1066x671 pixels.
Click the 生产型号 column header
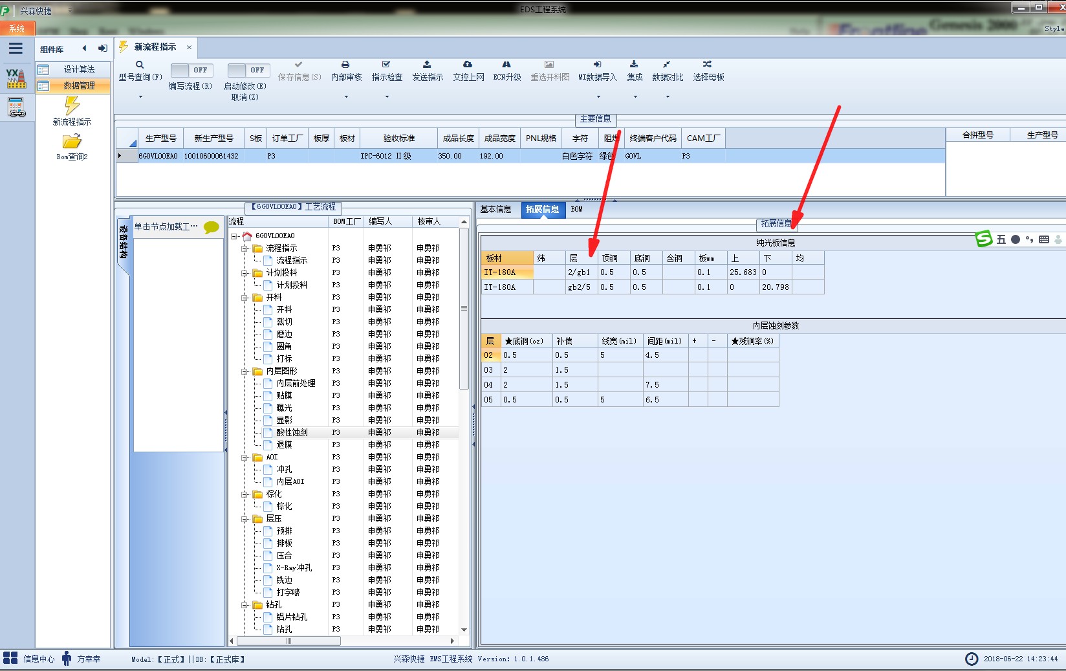[x=160, y=138]
